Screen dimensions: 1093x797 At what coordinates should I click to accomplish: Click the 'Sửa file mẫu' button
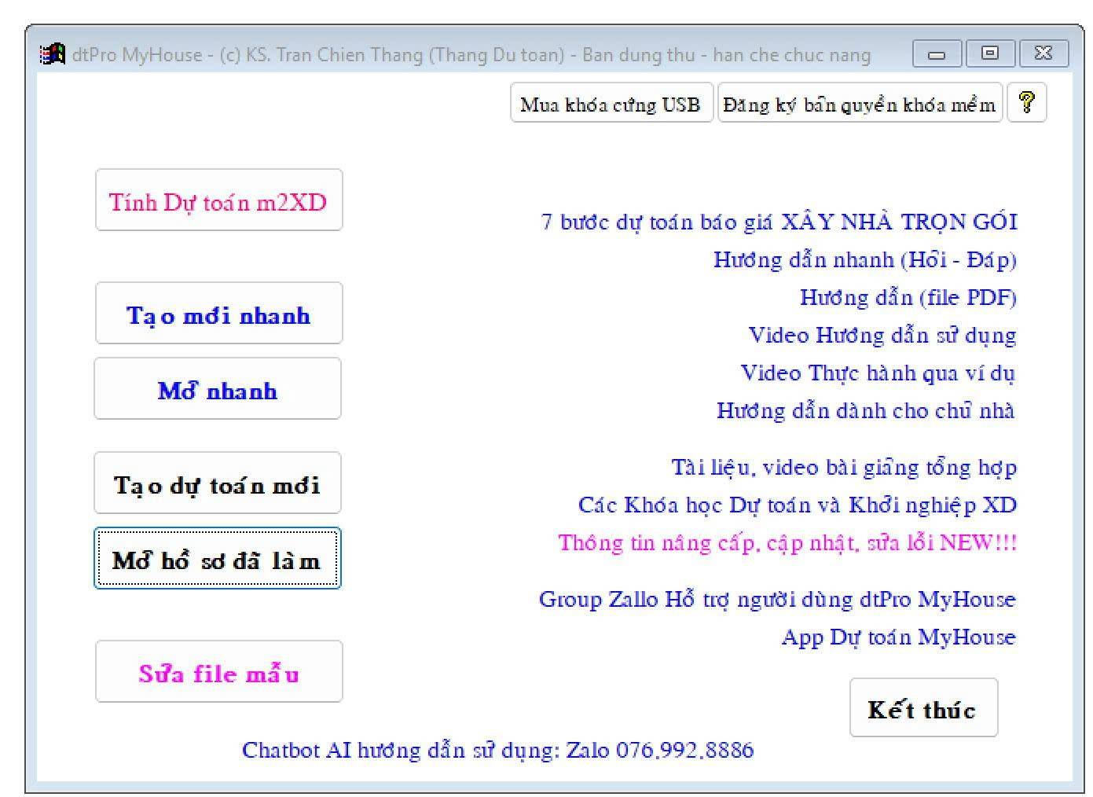tap(218, 673)
